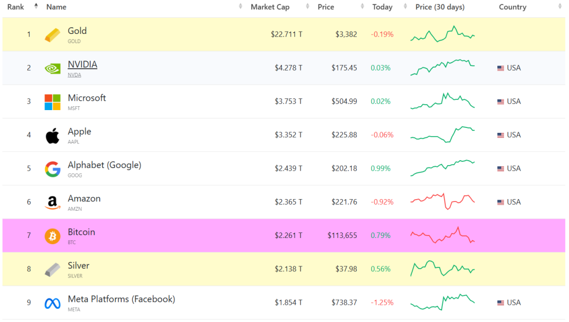Click the USA flag in Meta row
This screenshot has width=569, height=322.
[x=501, y=303]
